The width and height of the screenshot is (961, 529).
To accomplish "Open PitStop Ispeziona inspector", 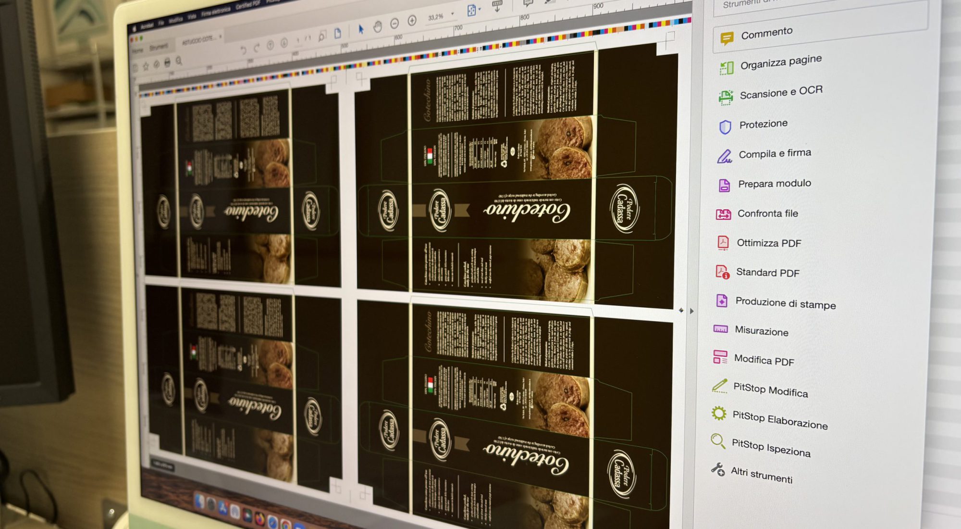I will click(770, 448).
